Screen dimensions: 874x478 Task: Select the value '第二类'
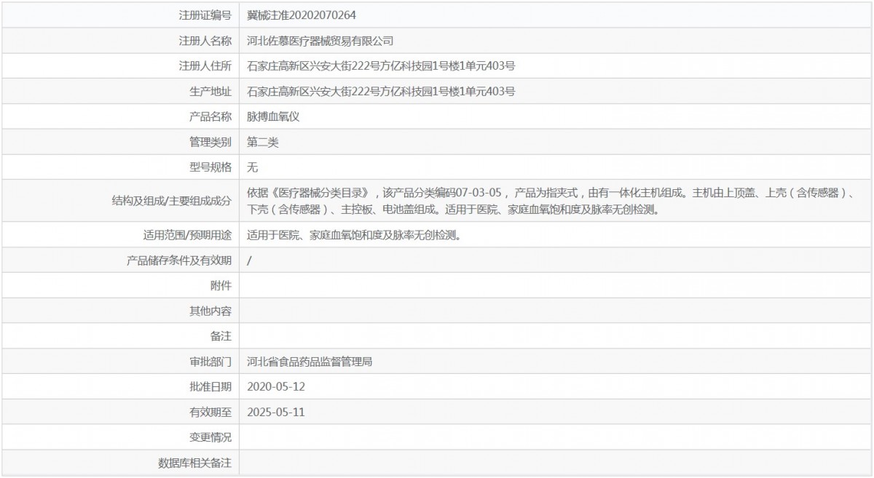[x=263, y=143]
